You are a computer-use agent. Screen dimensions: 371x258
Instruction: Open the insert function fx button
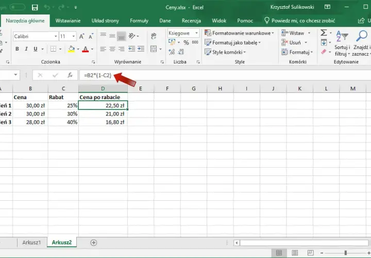(x=70, y=75)
